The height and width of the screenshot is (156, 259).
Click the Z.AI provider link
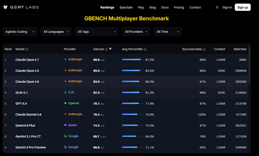pos(71,92)
